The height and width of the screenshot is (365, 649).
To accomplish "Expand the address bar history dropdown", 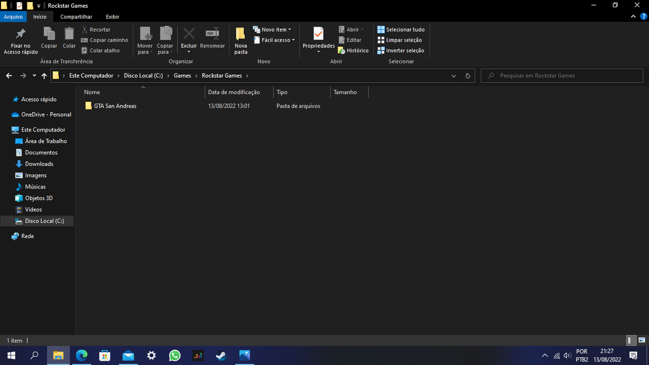I will click(x=454, y=76).
